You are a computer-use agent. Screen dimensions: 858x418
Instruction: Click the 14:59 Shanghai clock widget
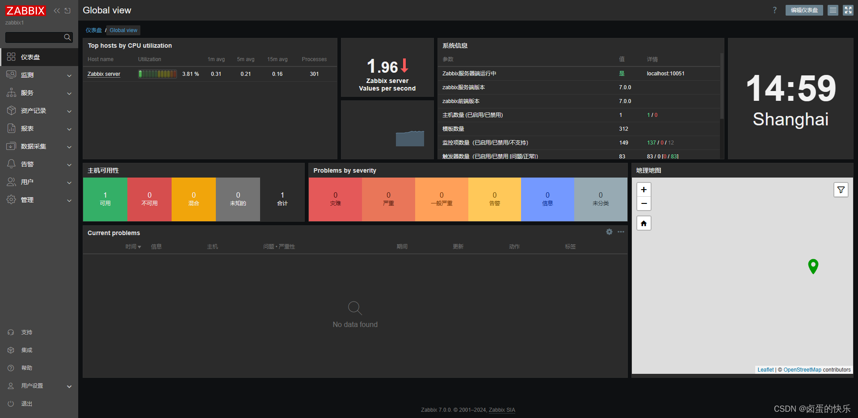tap(791, 99)
